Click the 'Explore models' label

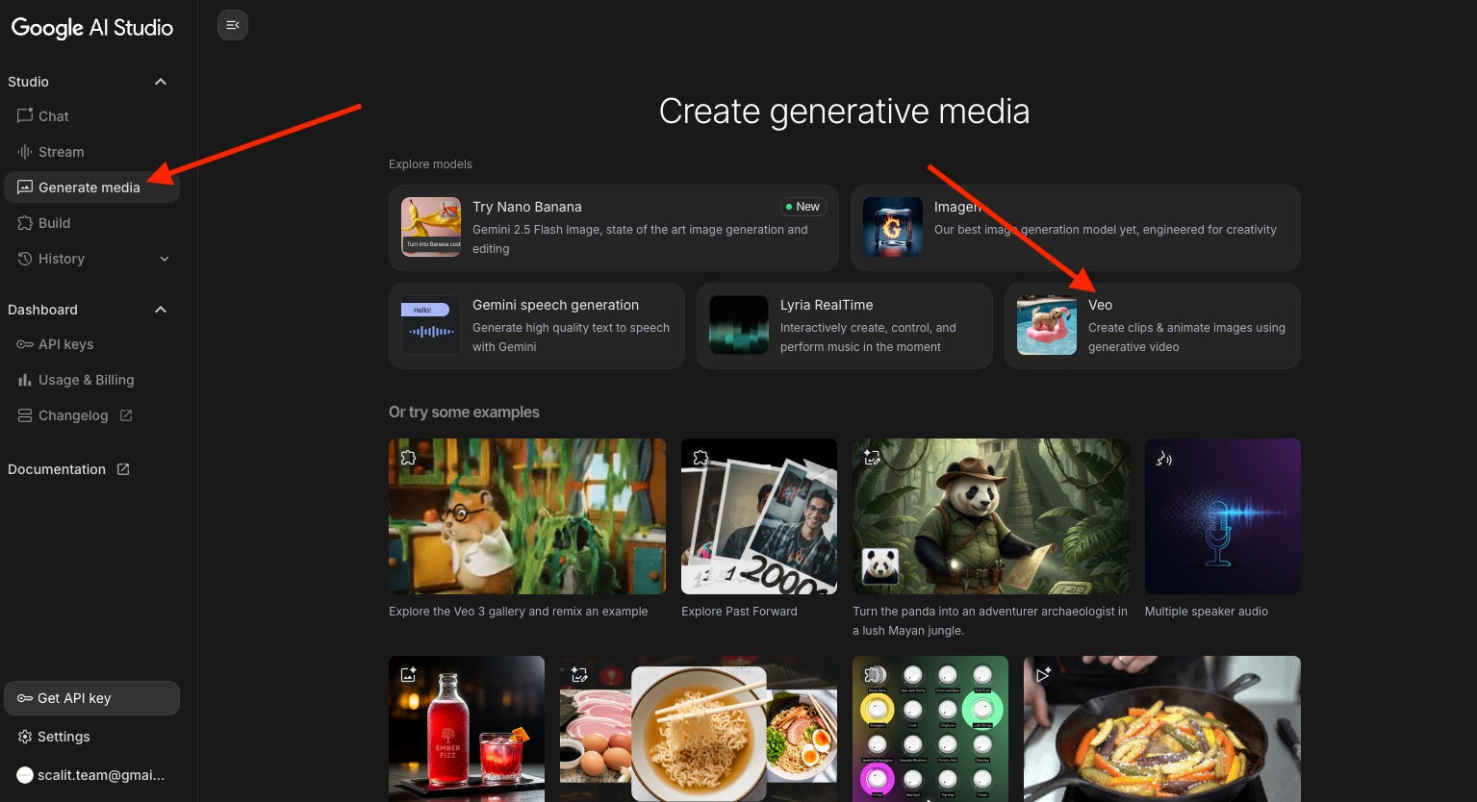pos(430,164)
